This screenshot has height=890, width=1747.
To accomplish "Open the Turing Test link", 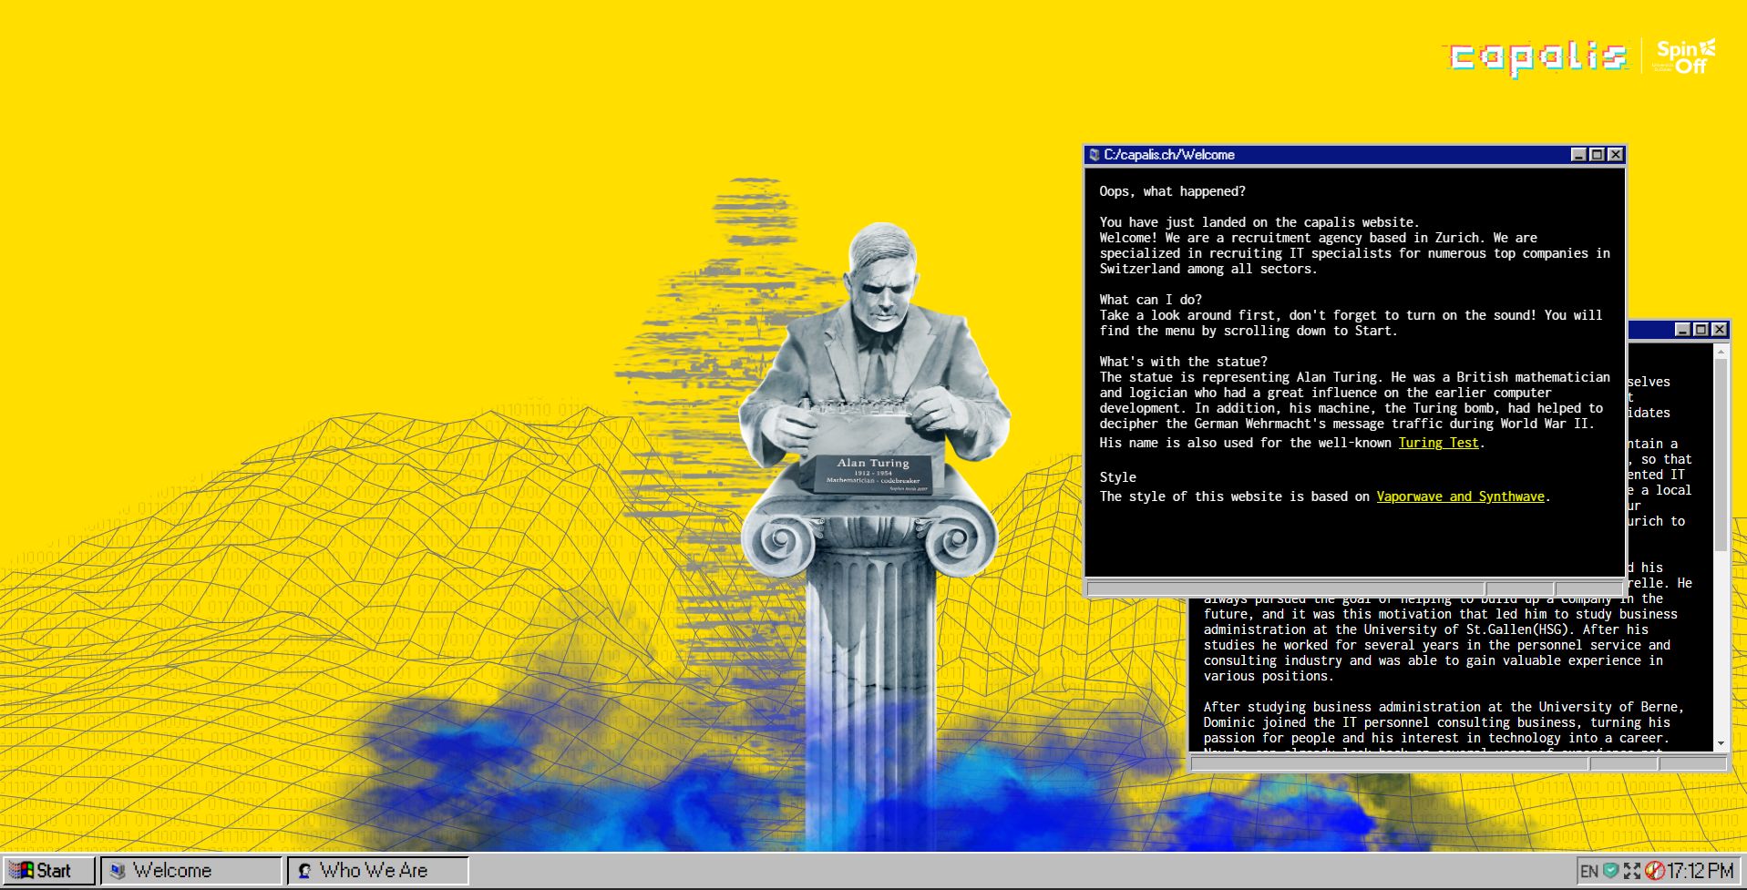I will click(1438, 443).
